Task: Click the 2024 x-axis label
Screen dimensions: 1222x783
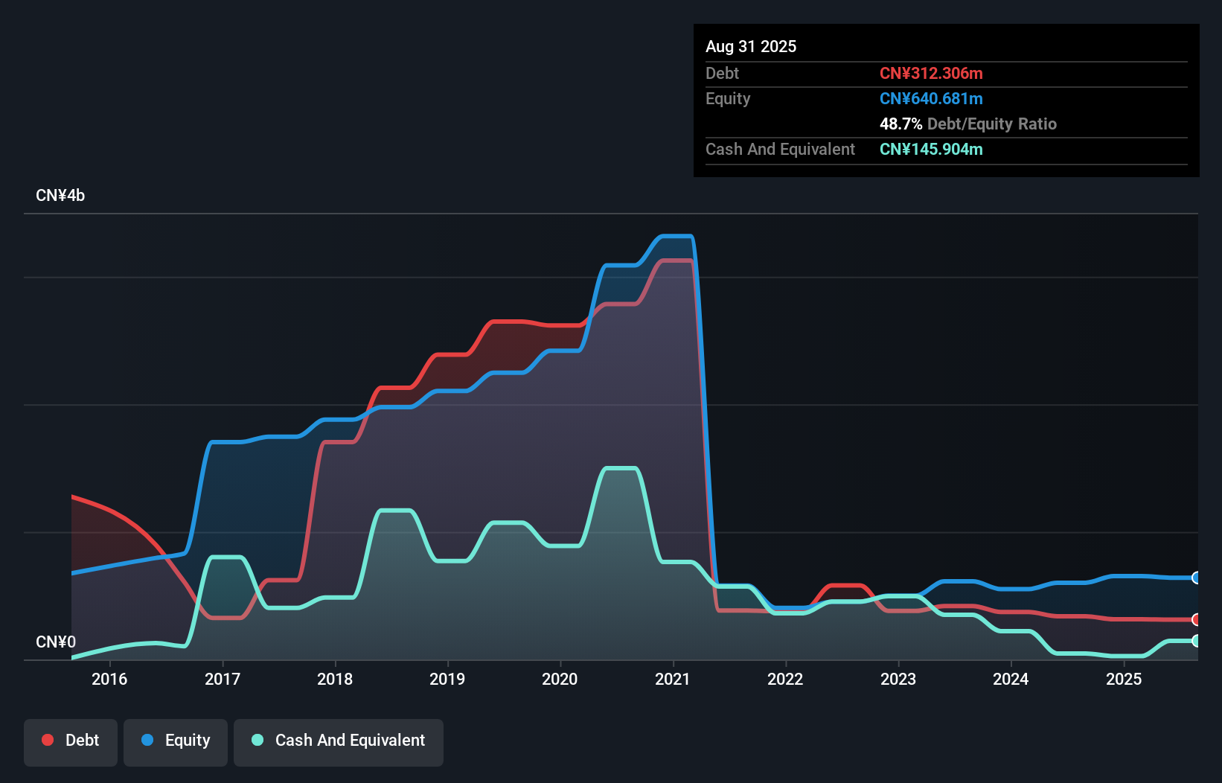Action: pos(1011,679)
